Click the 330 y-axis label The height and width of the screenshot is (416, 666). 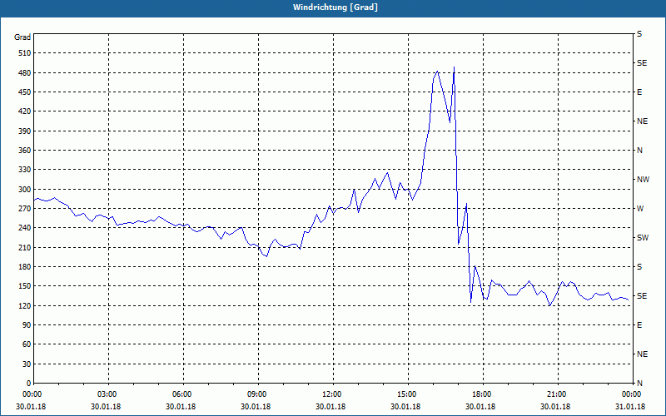coord(25,170)
